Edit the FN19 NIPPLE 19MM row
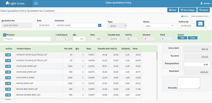 pyautogui.click(x=8, y=78)
